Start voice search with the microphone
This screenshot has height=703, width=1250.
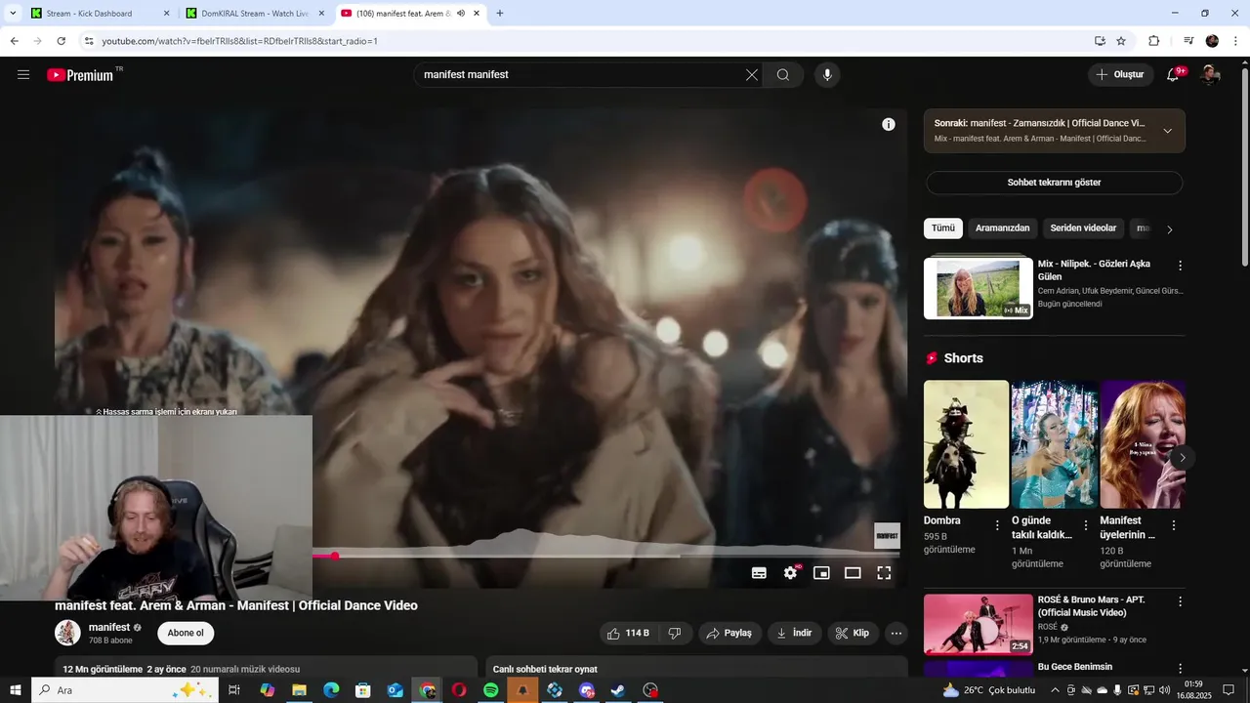click(827, 74)
